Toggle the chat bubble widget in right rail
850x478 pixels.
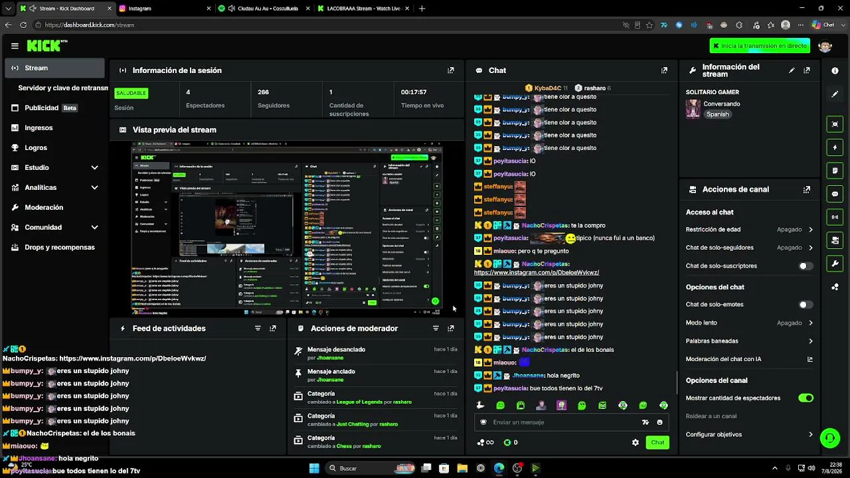pos(835,194)
